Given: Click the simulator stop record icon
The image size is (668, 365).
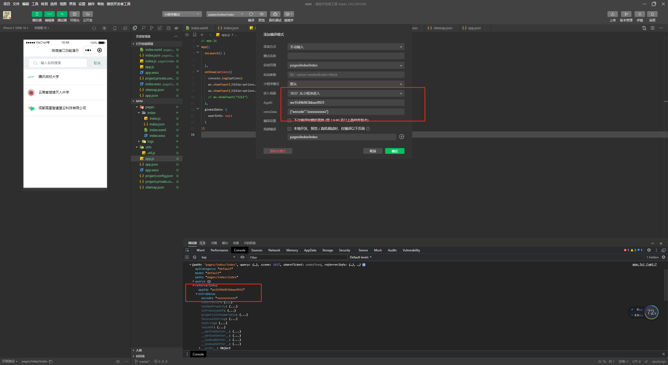Looking at the screenshot, I should 104,28.
